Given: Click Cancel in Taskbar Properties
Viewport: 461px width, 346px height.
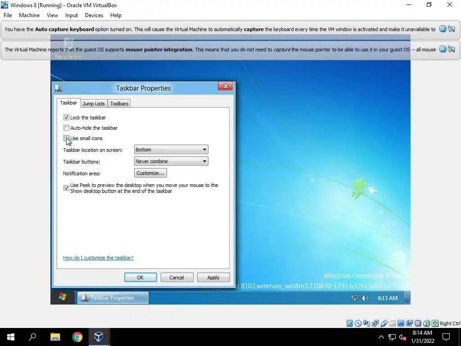Looking at the screenshot, I should 176,278.
